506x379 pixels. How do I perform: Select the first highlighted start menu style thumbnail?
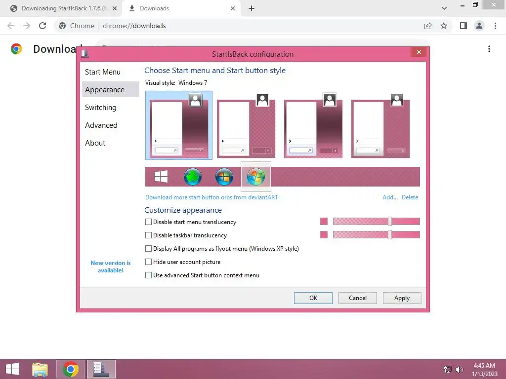coord(179,125)
